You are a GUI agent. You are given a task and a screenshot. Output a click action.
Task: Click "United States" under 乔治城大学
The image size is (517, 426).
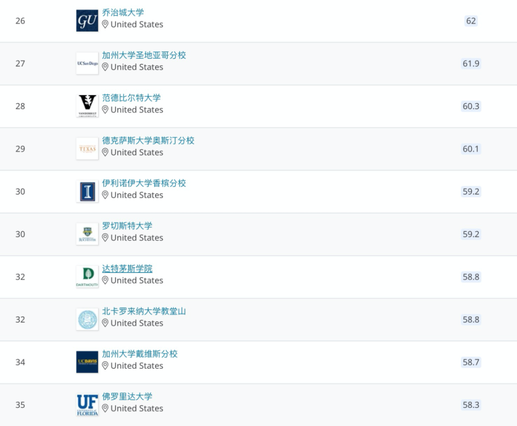137,24
